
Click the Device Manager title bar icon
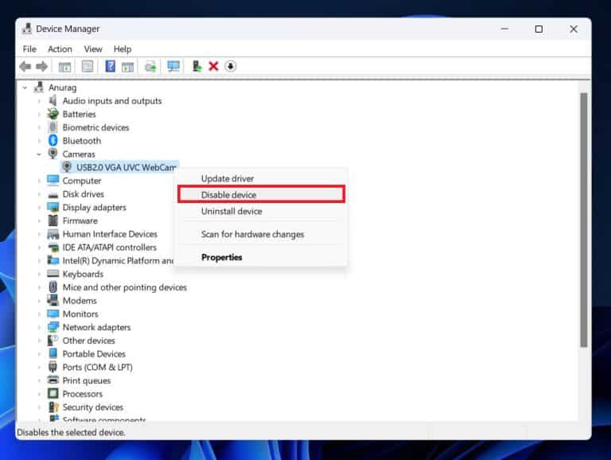tap(27, 29)
